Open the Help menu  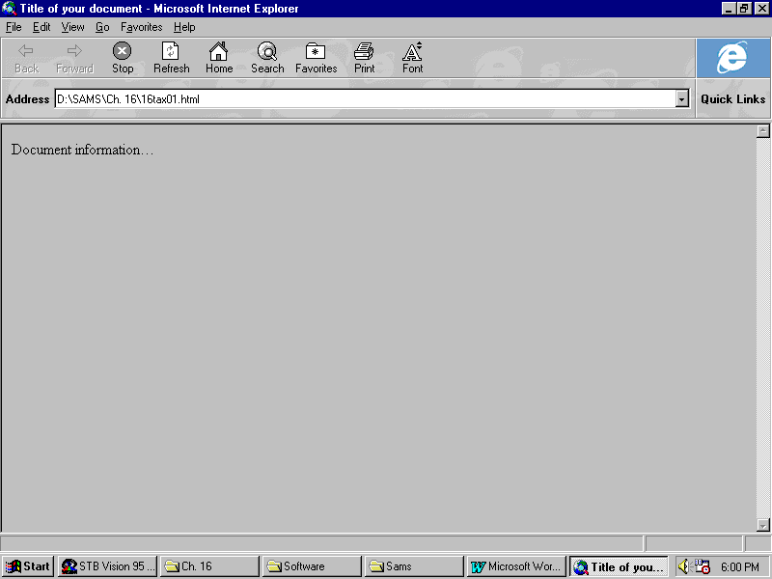pos(184,27)
